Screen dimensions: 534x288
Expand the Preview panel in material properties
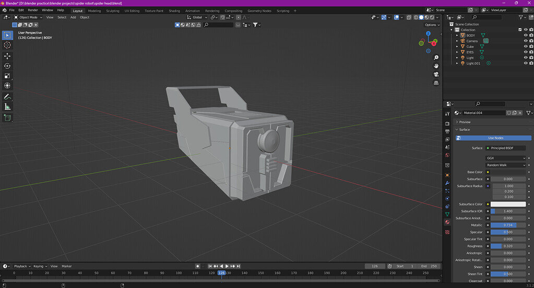coord(465,122)
